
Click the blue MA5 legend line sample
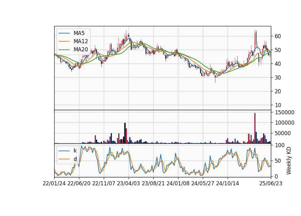(64, 33)
